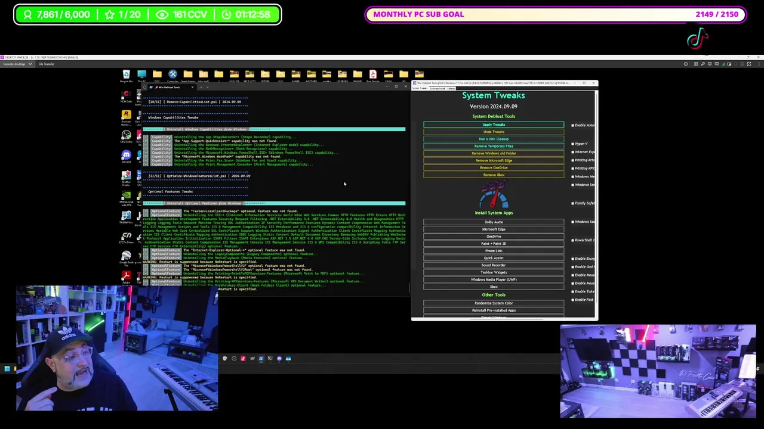The height and width of the screenshot is (429, 764).
Task: Toggle the Family Safety checkbox
Action: 573,203
